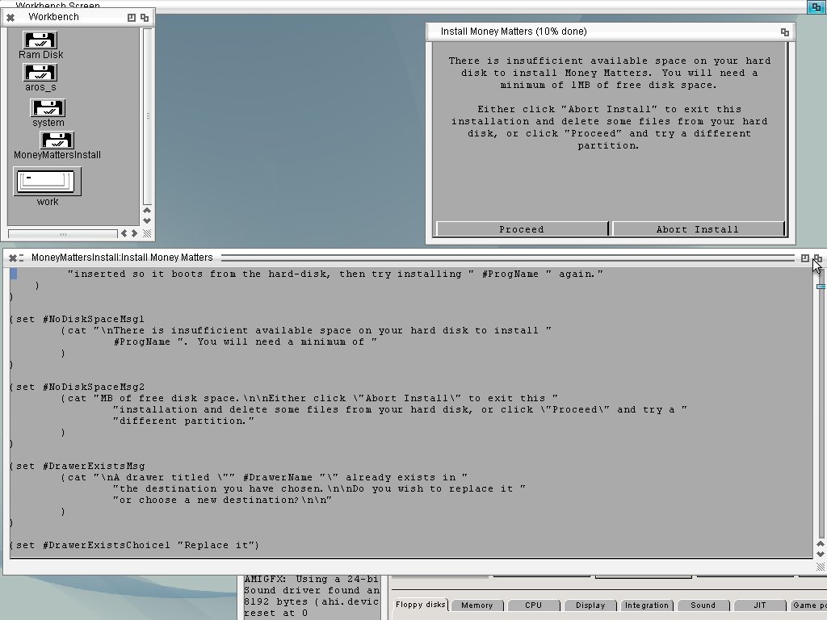This screenshot has width=827, height=620.
Task: Switch to the JIT tab
Action: pos(759,605)
